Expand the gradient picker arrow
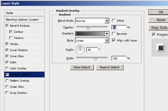The width and height of the screenshot is (168, 111). point(107,34)
